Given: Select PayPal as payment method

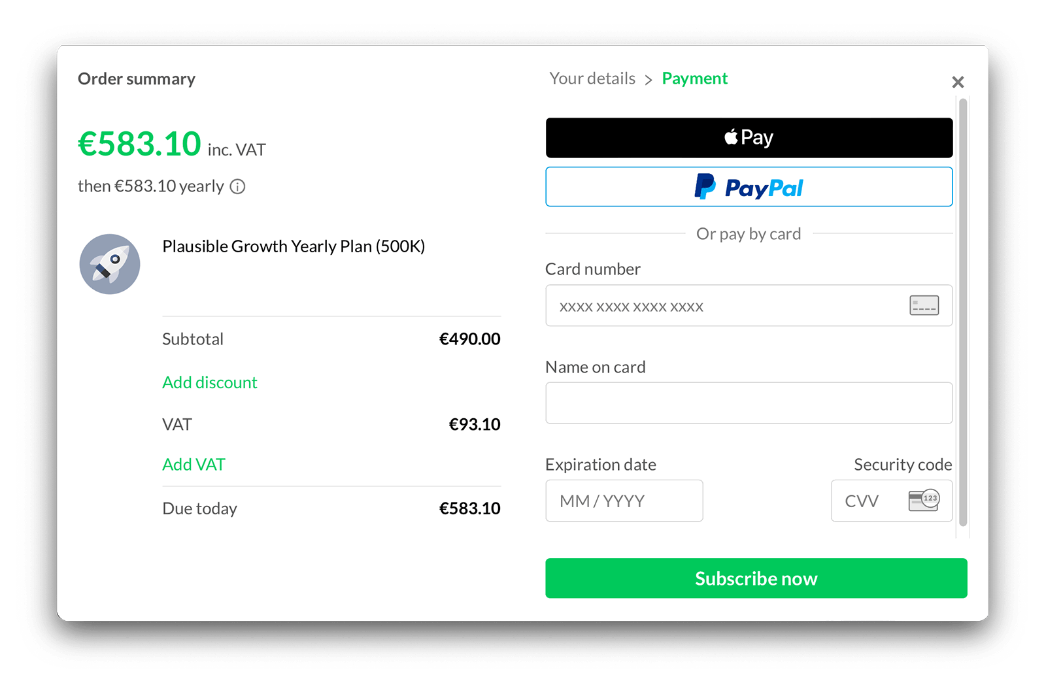Looking at the screenshot, I should (x=749, y=187).
